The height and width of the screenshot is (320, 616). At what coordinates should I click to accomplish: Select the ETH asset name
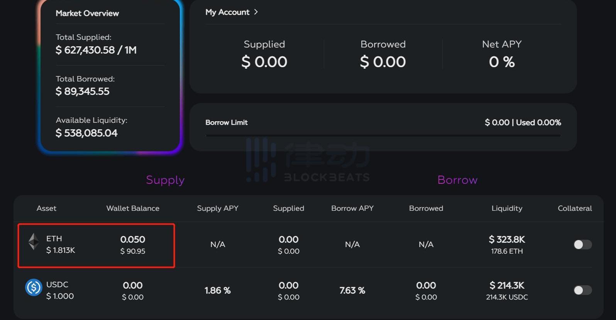pos(54,239)
